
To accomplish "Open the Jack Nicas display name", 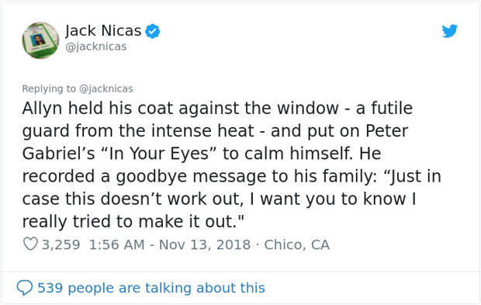I will click(x=103, y=31).
